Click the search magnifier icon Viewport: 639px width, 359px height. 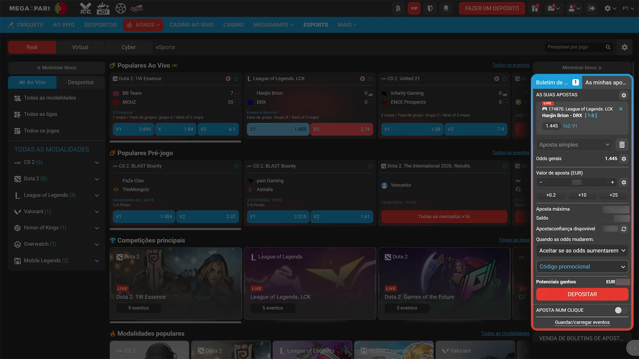click(x=608, y=47)
